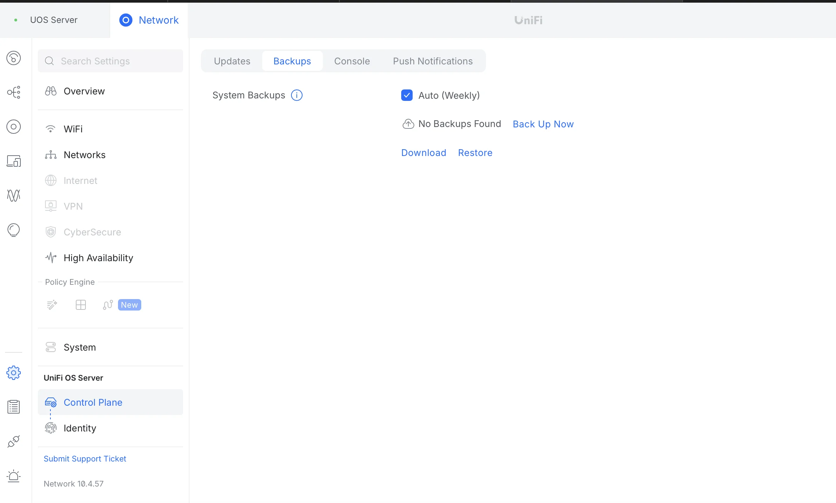Click the Policy Engine section label
The image size is (836, 503).
click(70, 282)
